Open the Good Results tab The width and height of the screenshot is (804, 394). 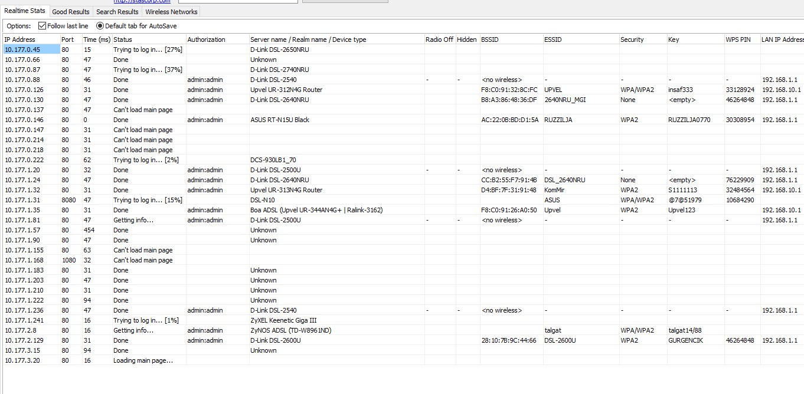[x=71, y=12]
